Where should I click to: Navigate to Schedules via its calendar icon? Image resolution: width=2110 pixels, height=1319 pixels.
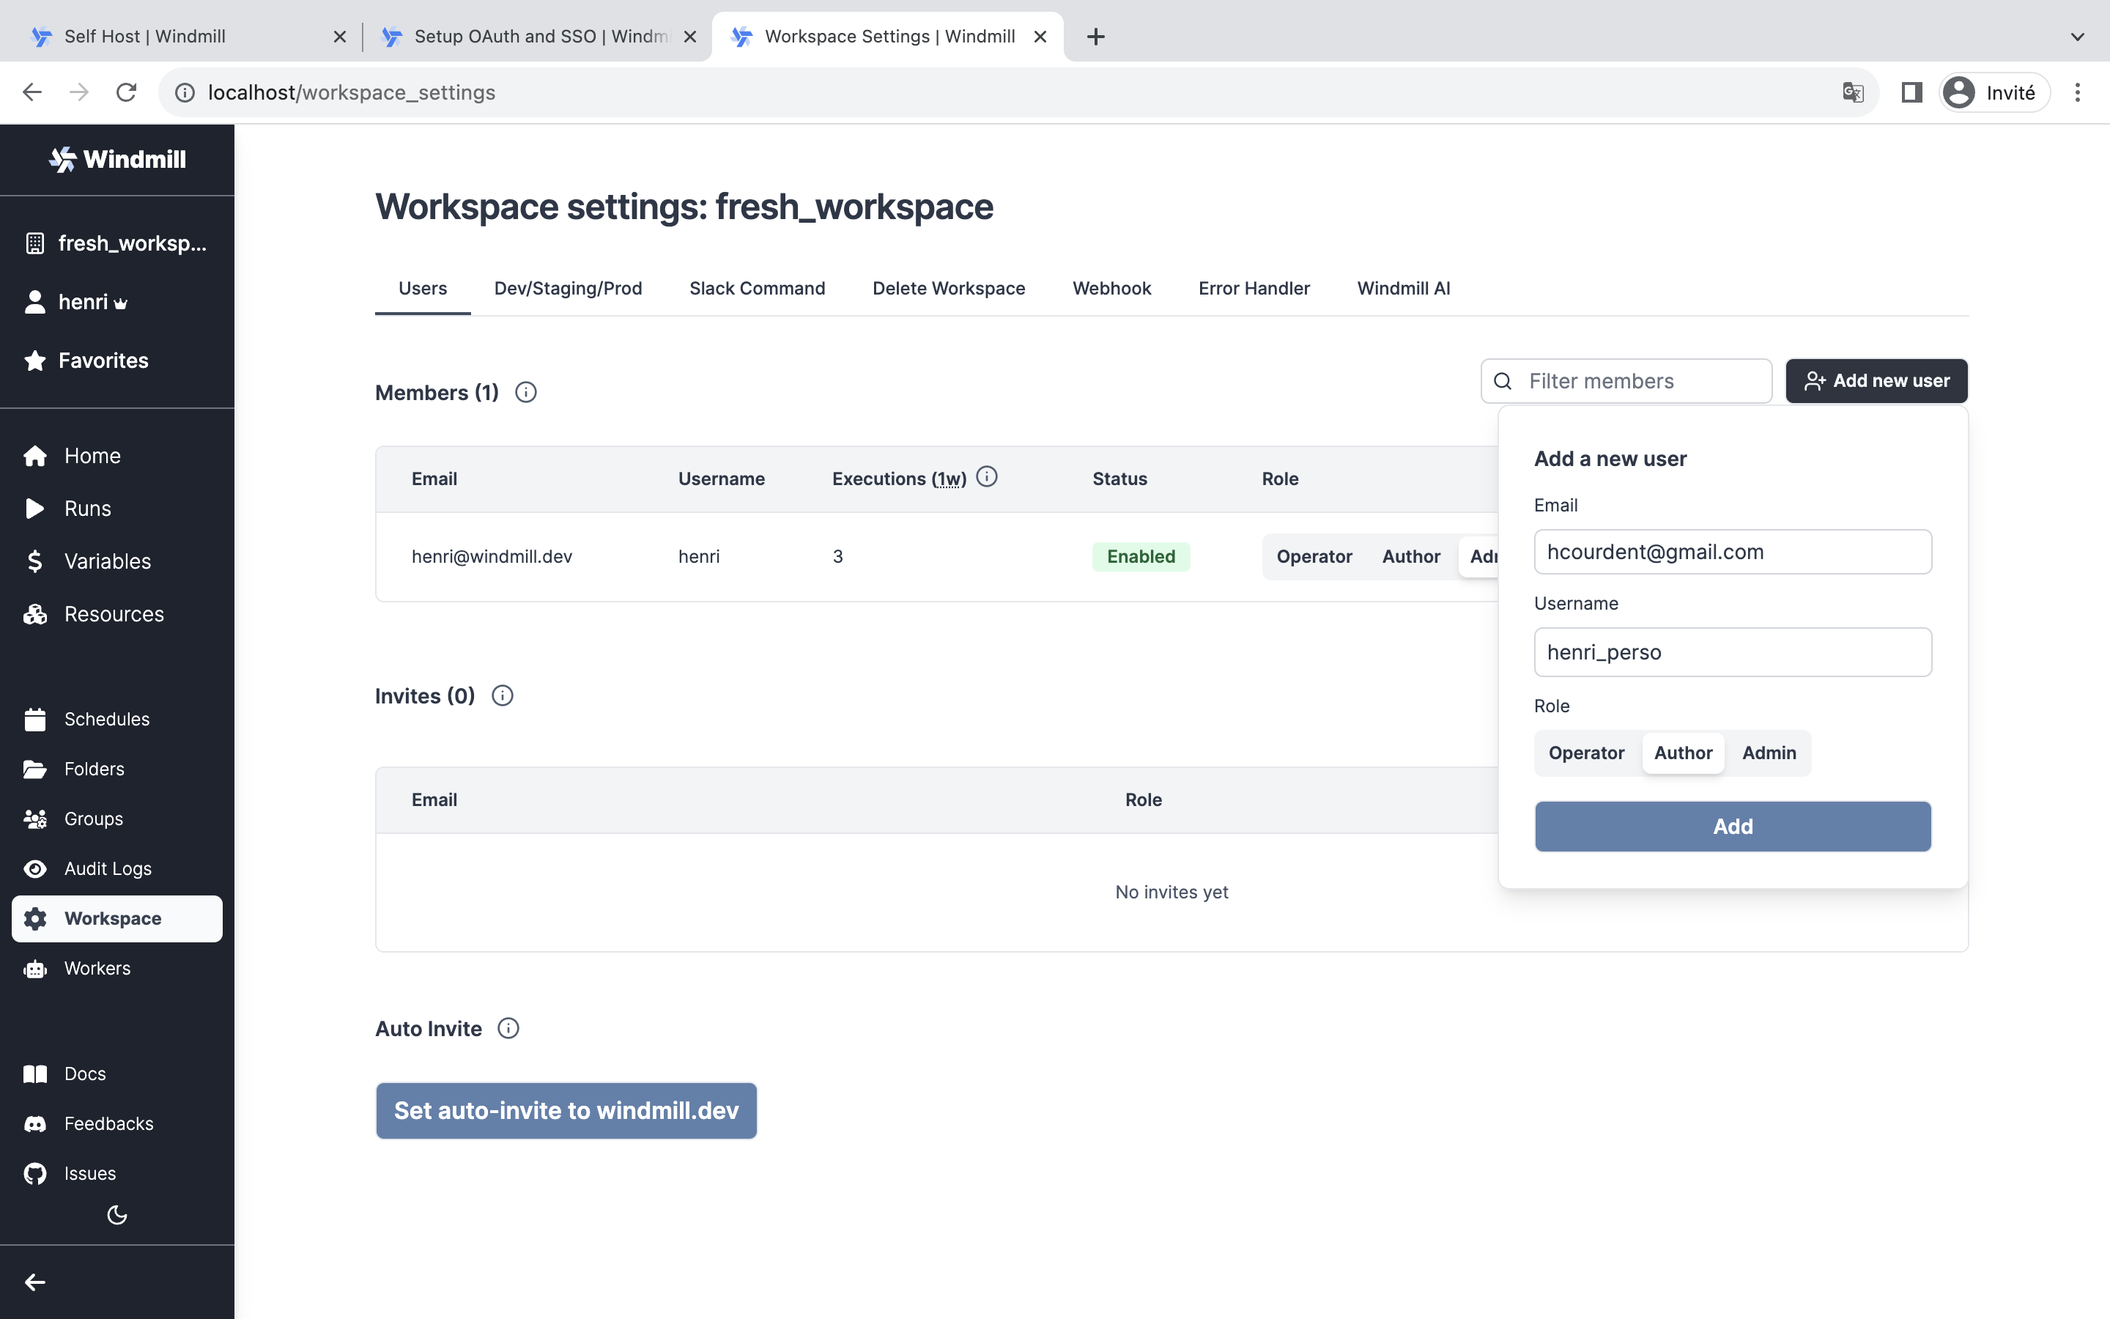tap(35, 718)
